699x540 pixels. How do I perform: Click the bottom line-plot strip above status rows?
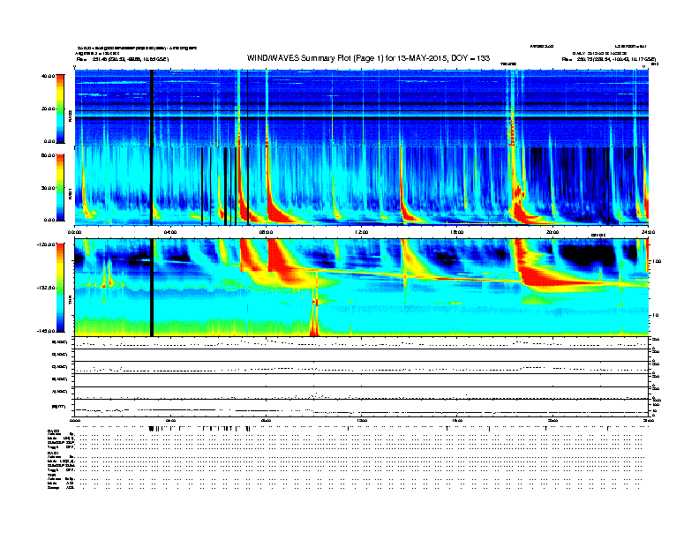pos(362,408)
